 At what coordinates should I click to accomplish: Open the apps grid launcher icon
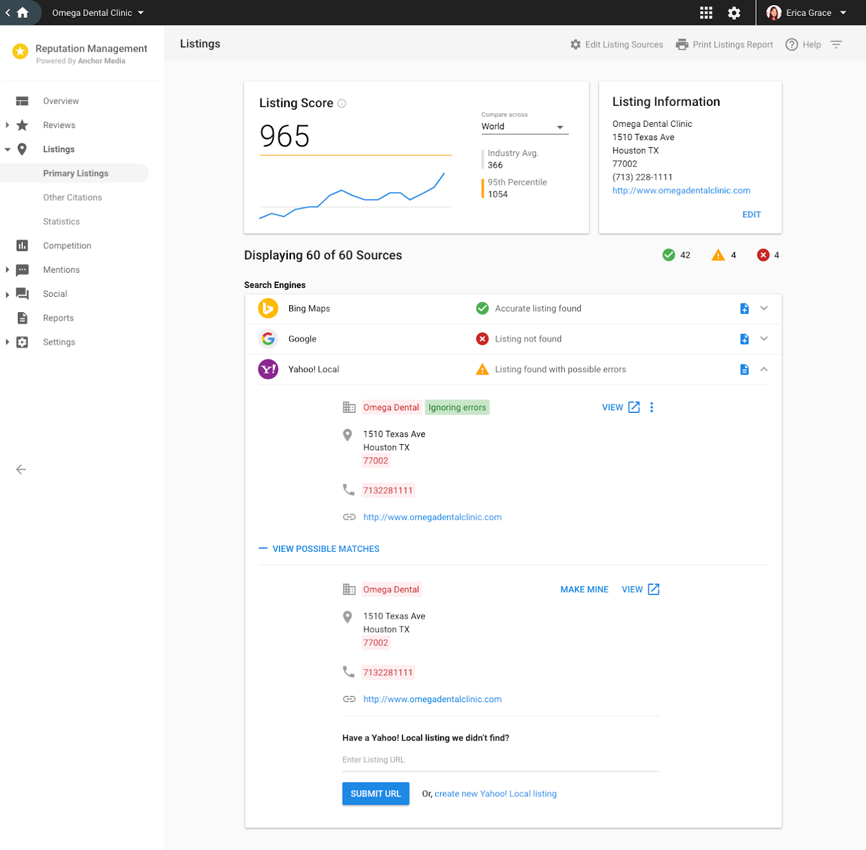(706, 13)
